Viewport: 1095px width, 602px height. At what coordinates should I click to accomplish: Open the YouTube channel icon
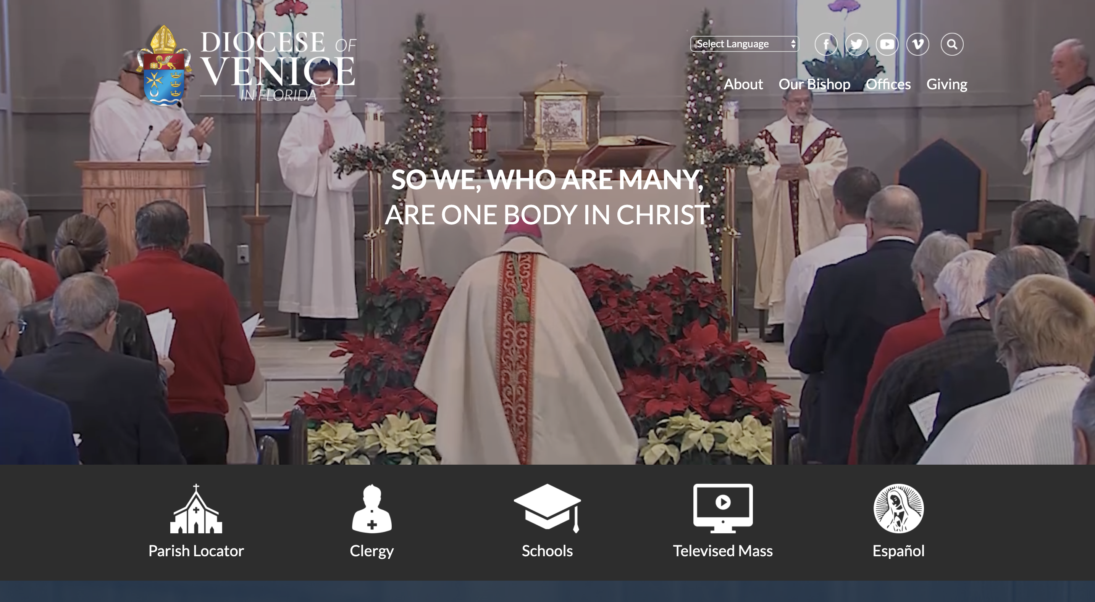tap(887, 44)
